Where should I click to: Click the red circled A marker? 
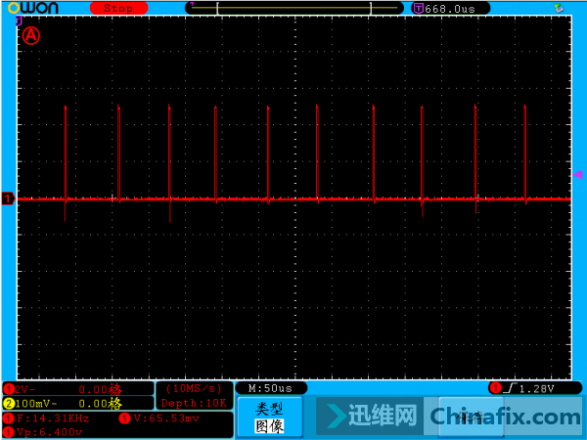pyautogui.click(x=31, y=35)
